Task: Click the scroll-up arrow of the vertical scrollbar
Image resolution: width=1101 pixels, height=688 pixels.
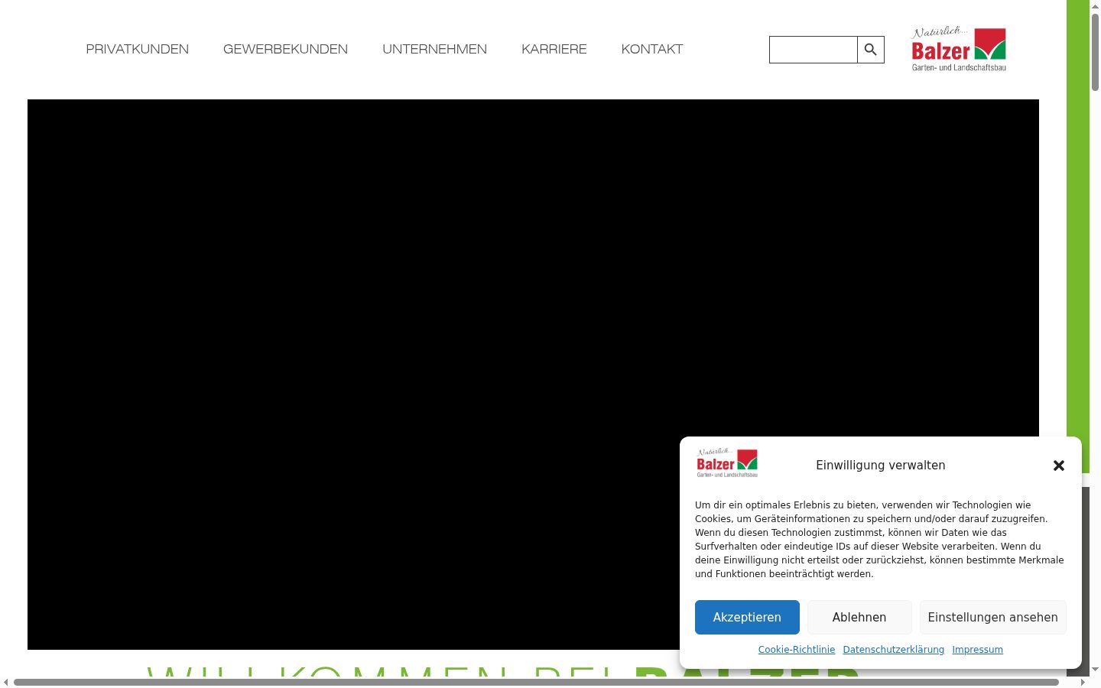Action: point(1095,5)
